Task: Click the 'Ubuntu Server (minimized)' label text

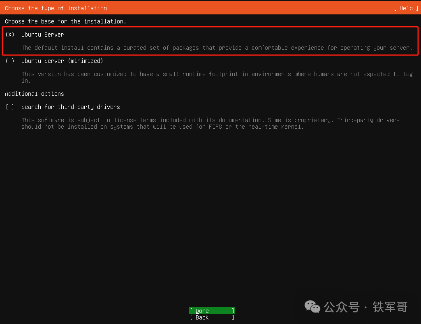Action: (x=62, y=61)
